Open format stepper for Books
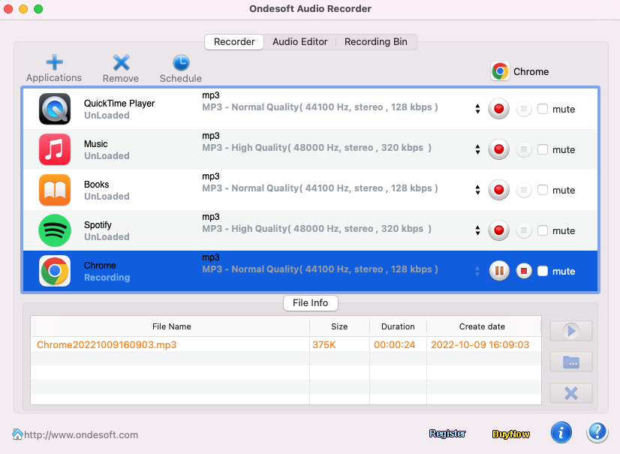Image resolution: width=620 pixels, height=454 pixels. pos(477,190)
